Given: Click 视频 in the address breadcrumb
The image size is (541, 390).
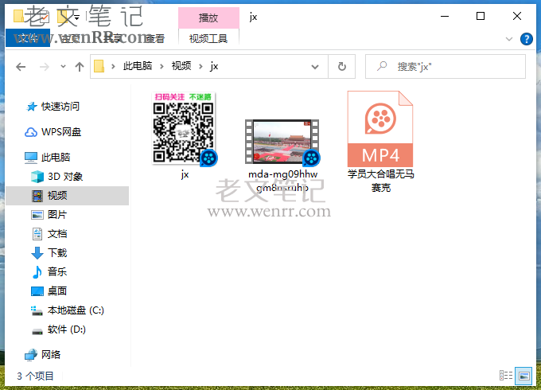Looking at the screenshot, I should coord(181,66).
